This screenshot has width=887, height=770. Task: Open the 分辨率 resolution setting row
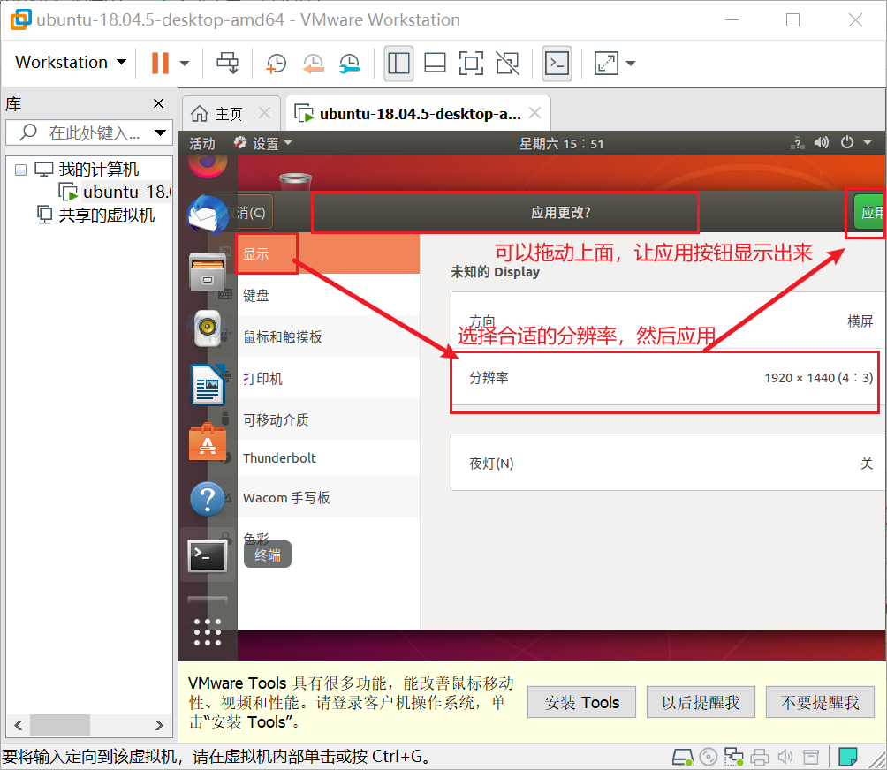tap(668, 378)
